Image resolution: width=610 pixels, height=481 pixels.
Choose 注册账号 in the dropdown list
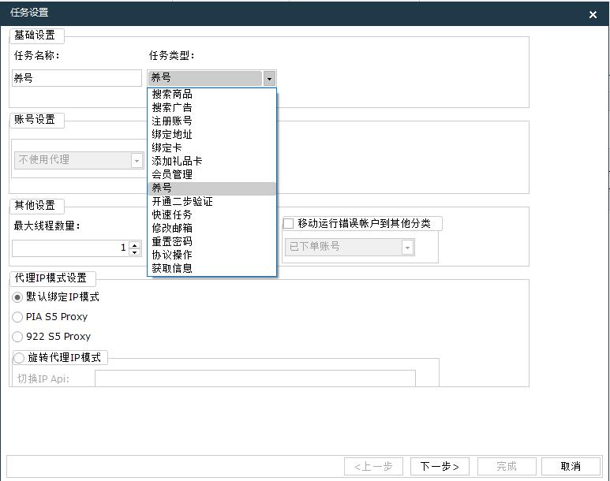211,121
